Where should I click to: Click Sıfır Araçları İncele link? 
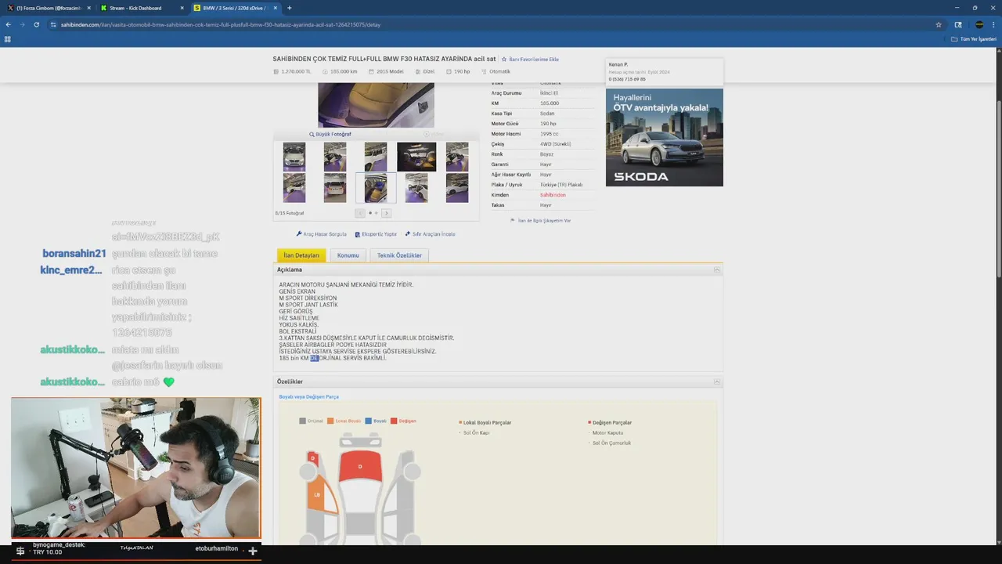pos(430,234)
